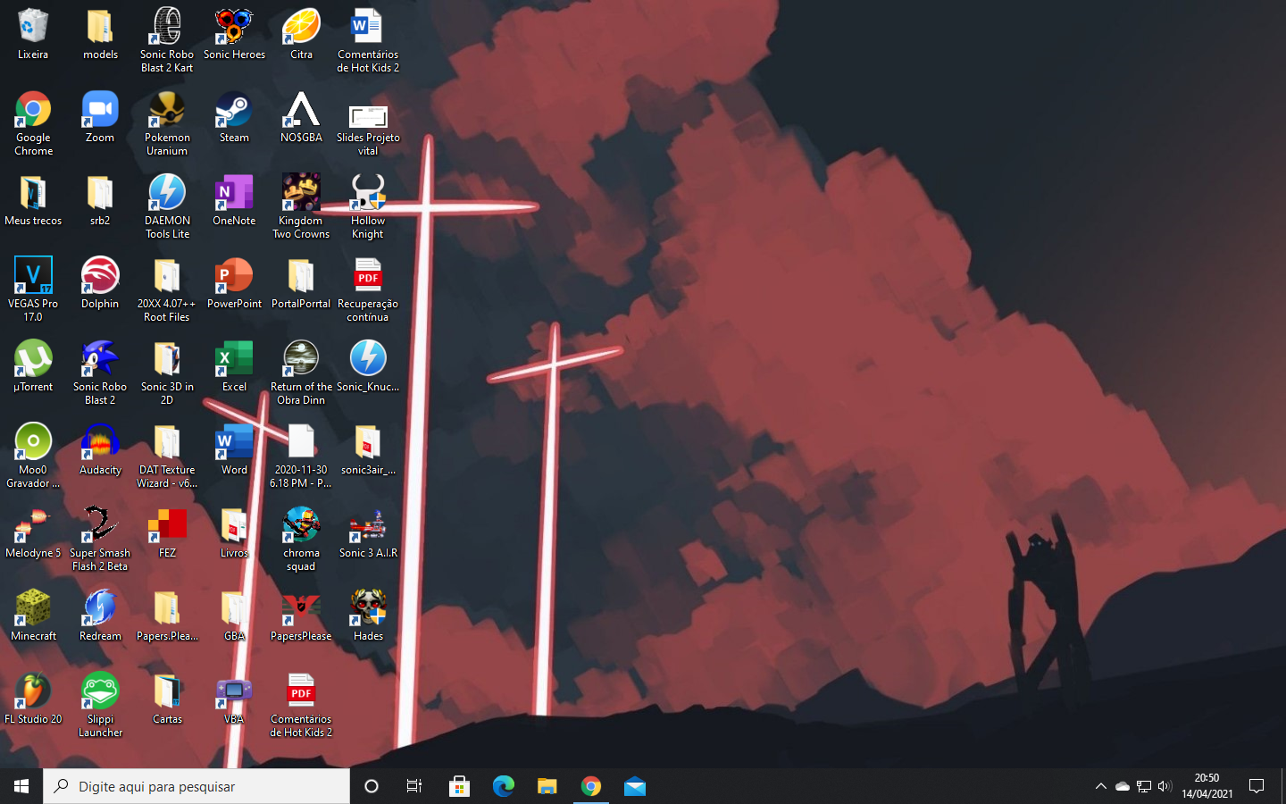
Task: Select the srb2 folder icon
Action: [x=100, y=200]
